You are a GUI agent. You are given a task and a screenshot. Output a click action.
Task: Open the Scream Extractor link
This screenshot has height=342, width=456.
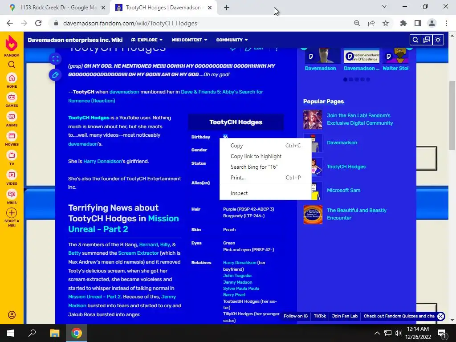[x=138, y=253]
